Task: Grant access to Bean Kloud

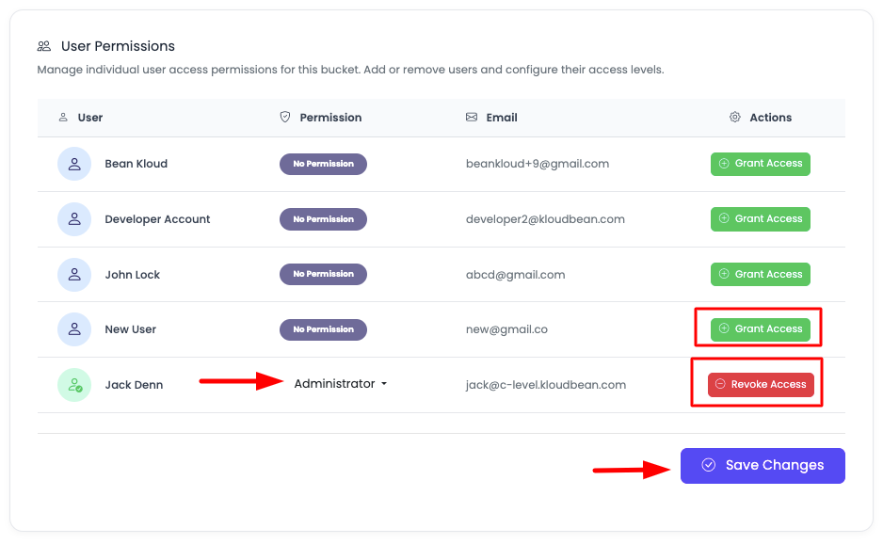Action: pos(760,164)
